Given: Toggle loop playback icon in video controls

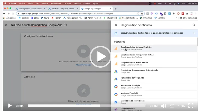Looking at the screenshot, I should point(172,106).
